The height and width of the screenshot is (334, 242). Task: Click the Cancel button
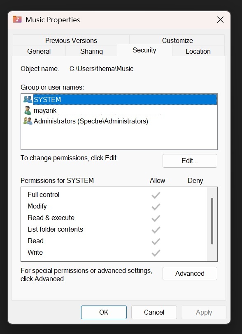click(154, 312)
